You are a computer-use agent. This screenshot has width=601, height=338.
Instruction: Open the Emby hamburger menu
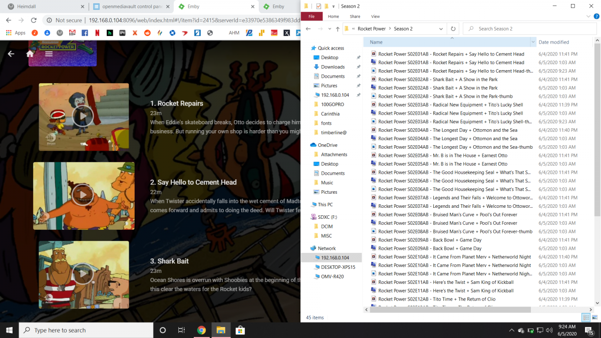coord(49,54)
